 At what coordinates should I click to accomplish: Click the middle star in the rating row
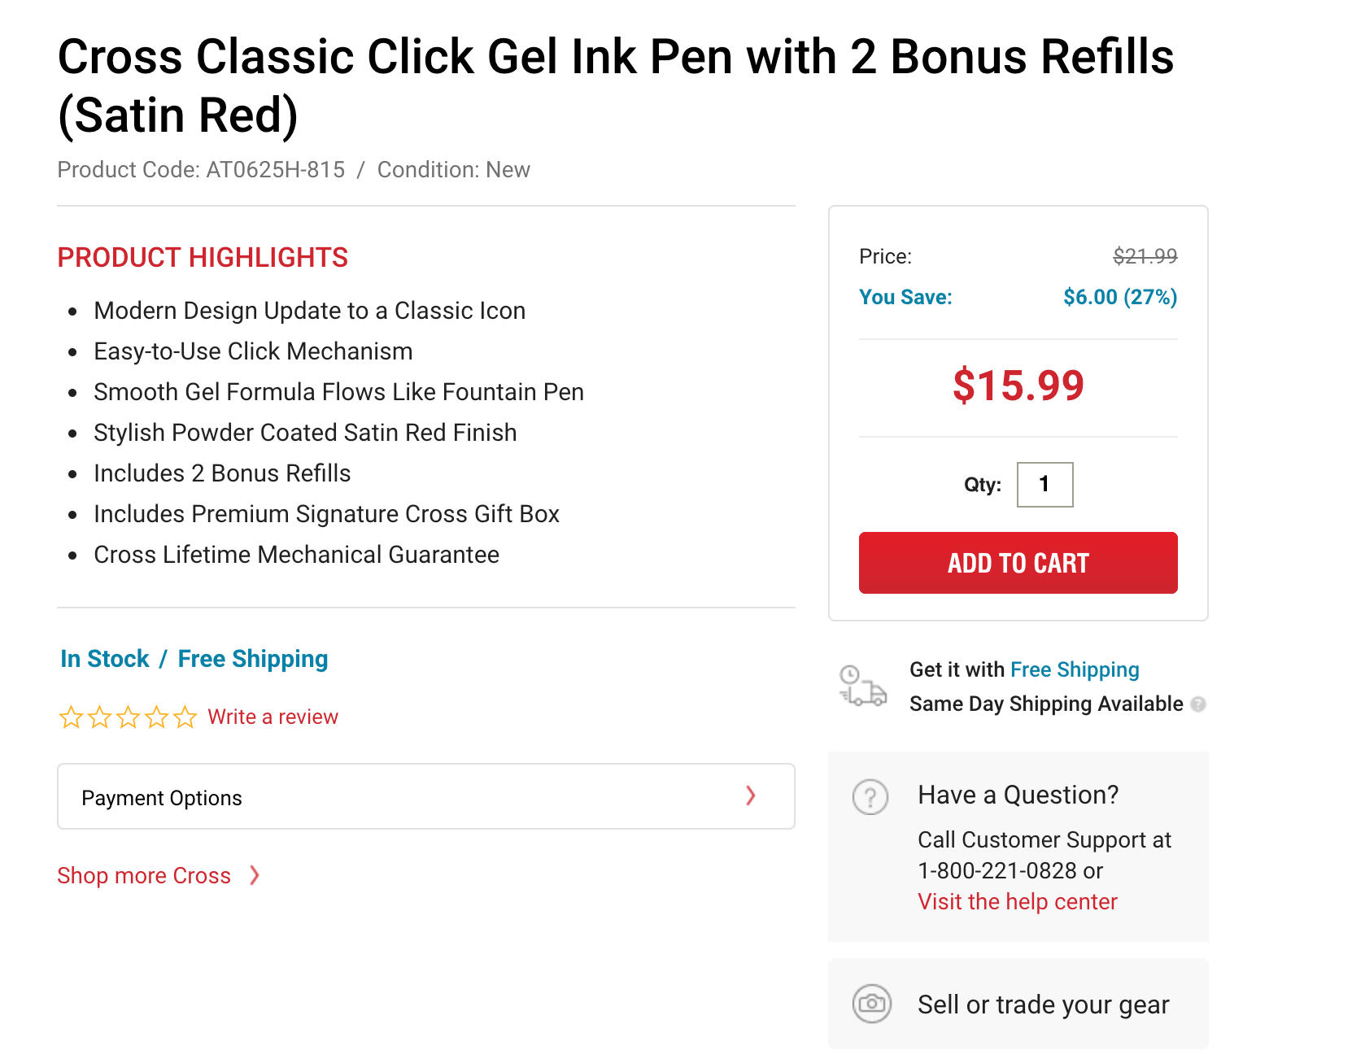pos(127,717)
